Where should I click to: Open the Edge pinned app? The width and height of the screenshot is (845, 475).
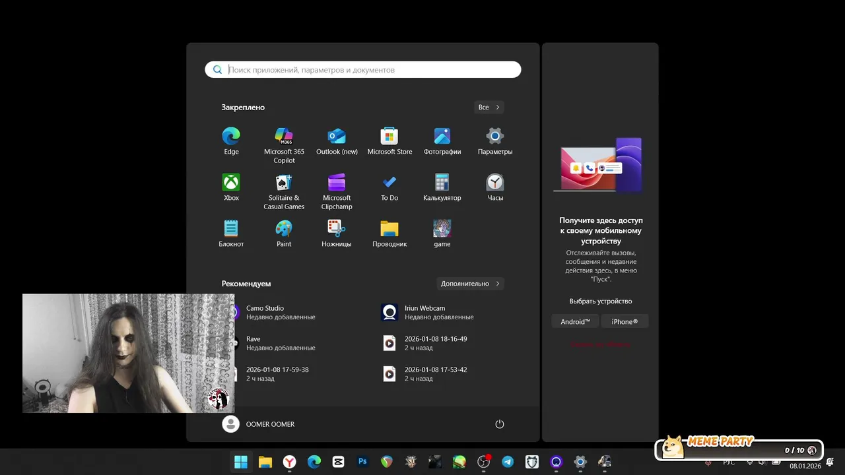click(231, 142)
